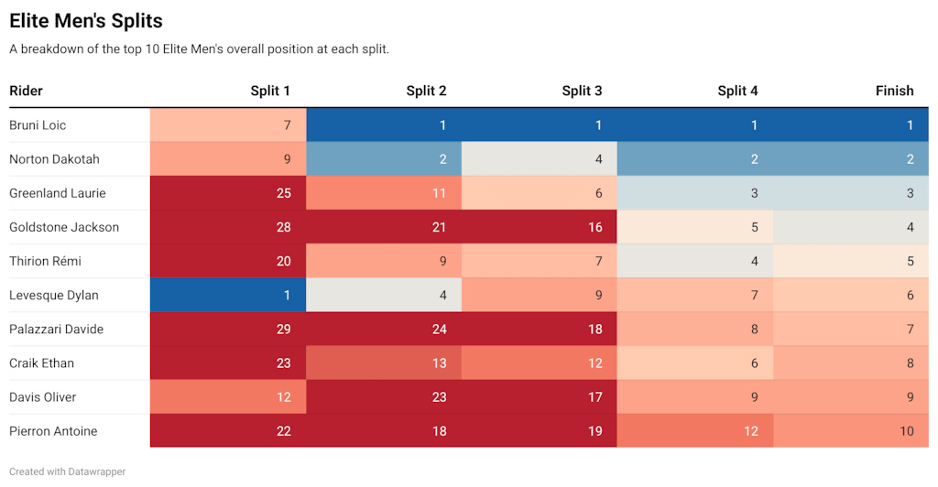Click the Elite Men's Splits title

pyautogui.click(x=86, y=20)
